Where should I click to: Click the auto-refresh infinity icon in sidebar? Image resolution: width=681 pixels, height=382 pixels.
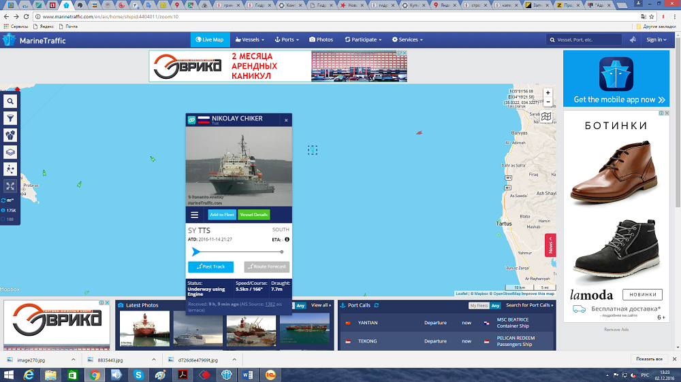[7, 201]
